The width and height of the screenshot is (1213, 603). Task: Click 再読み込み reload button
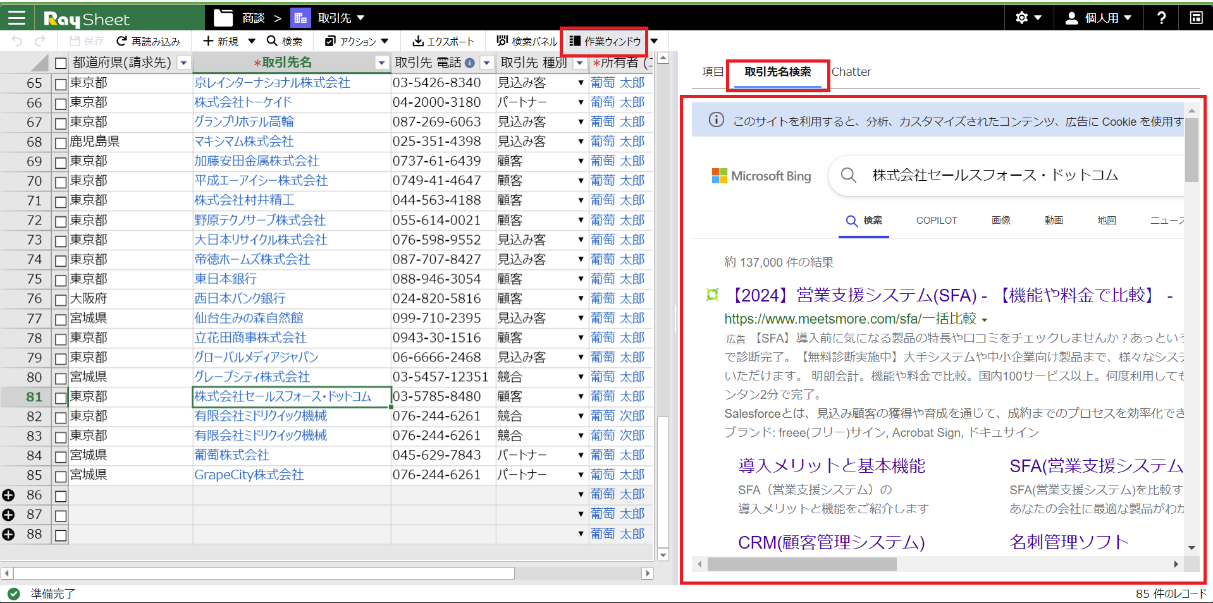click(149, 41)
